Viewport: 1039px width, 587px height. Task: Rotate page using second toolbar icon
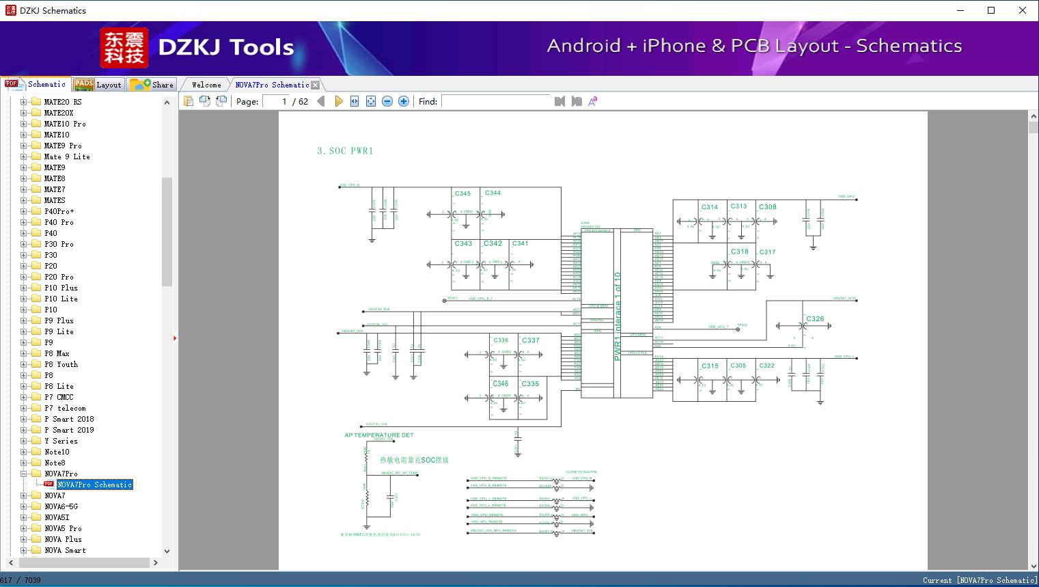click(204, 101)
